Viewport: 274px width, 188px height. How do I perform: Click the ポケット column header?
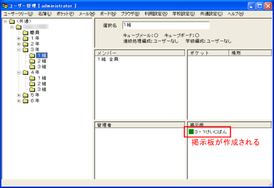(x=208, y=53)
